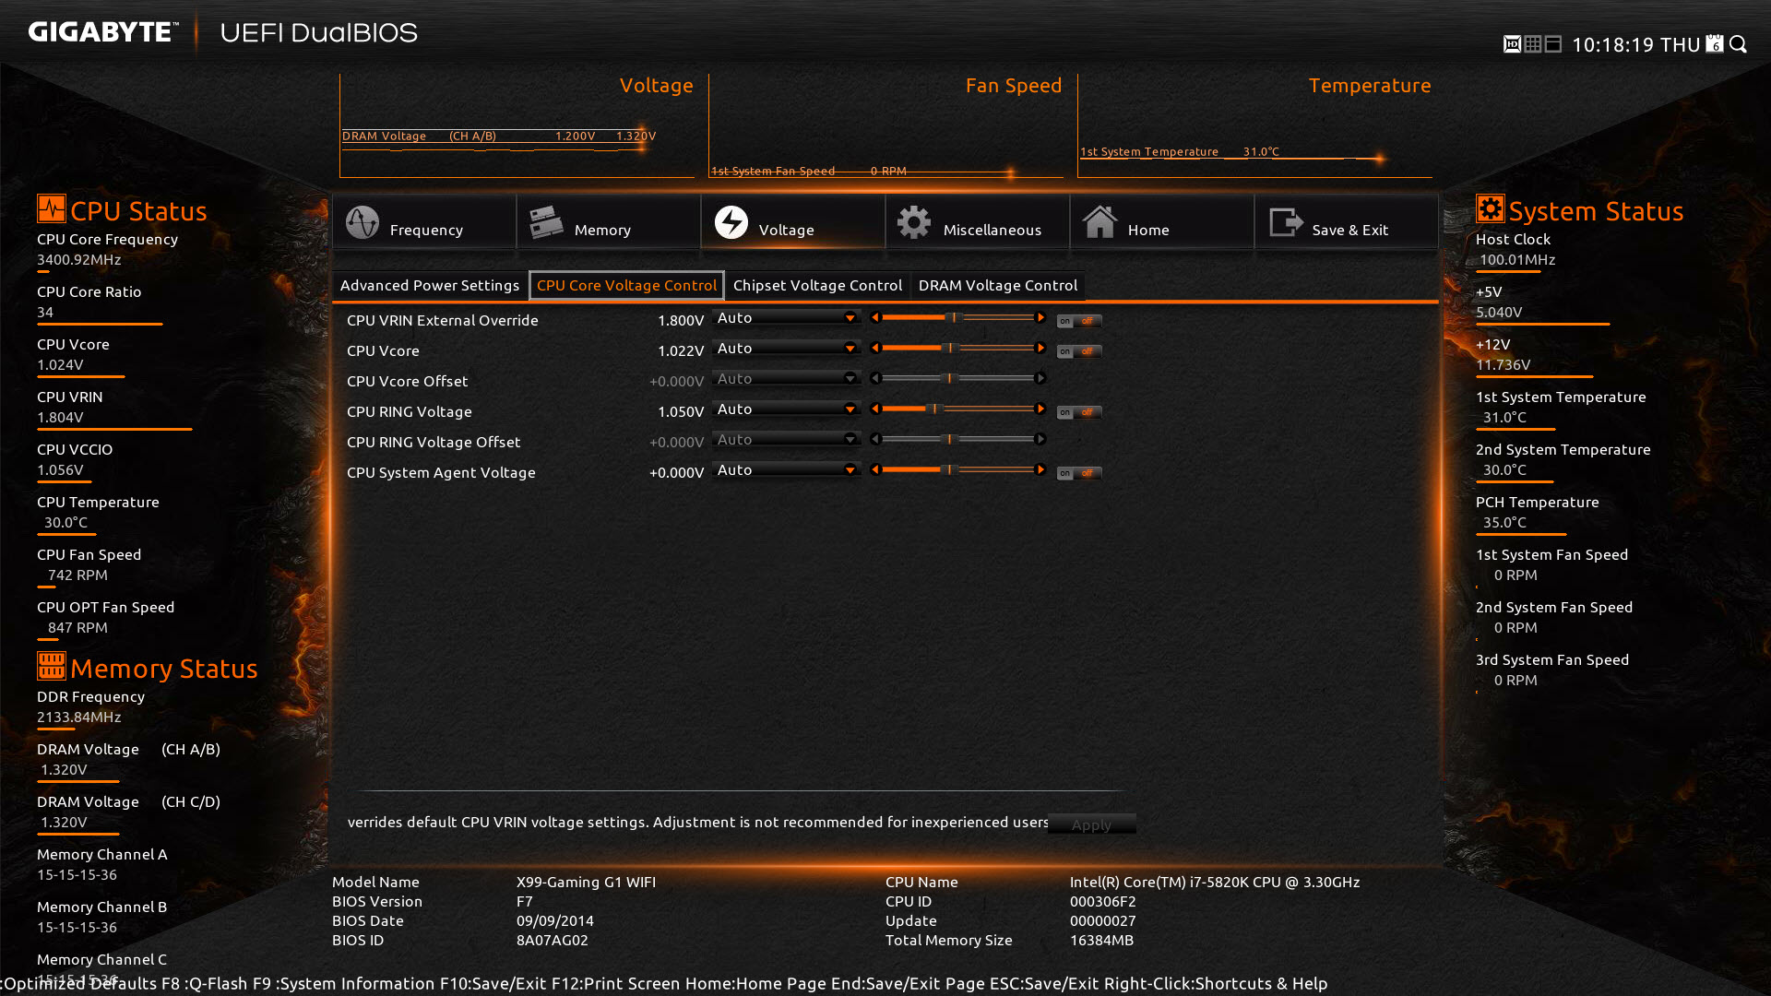
Task: Click CPU System Agent Voltage label
Action: 441,472
